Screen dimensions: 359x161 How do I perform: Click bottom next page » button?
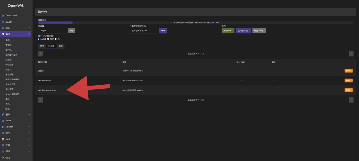click(x=351, y=100)
